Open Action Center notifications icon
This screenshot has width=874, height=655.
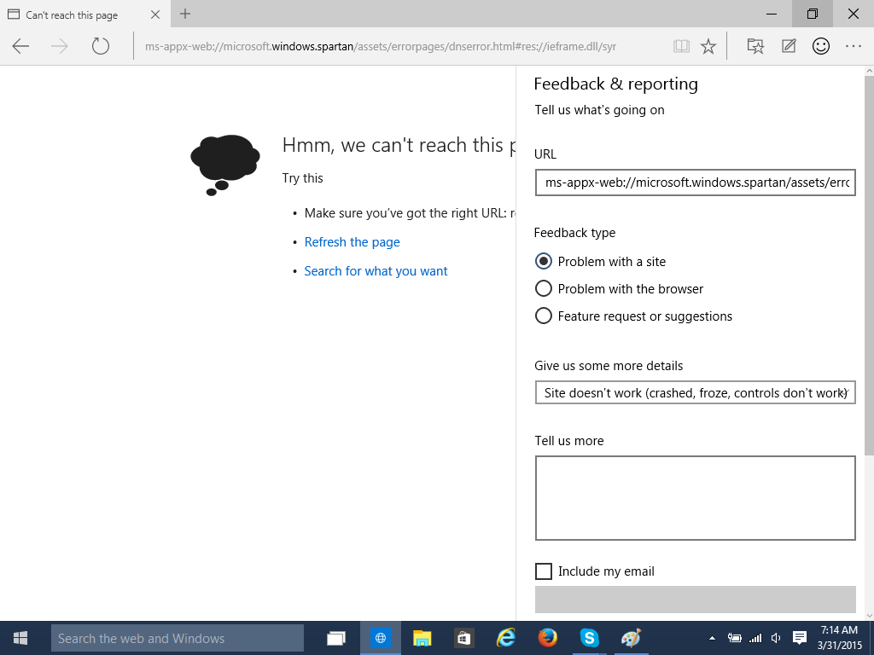pos(800,638)
